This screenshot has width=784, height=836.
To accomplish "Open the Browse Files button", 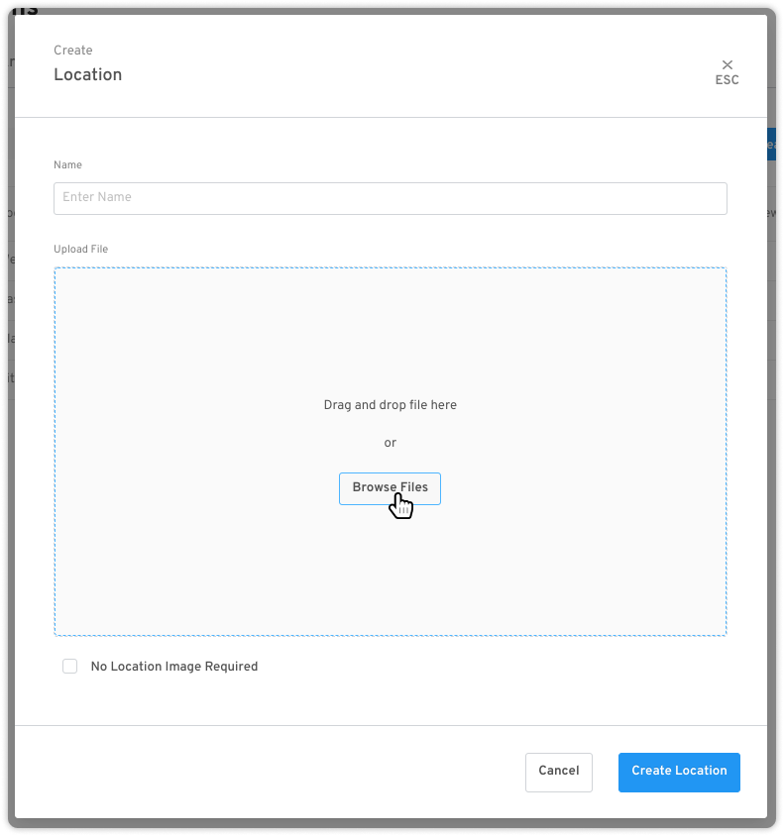I will [390, 488].
